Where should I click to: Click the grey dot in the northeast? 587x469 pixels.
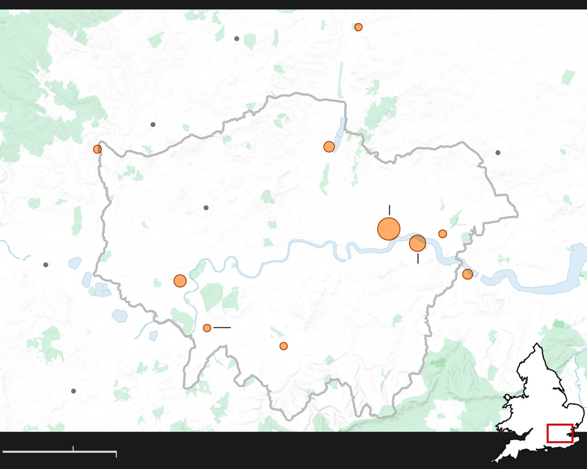(x=498, y=153)
